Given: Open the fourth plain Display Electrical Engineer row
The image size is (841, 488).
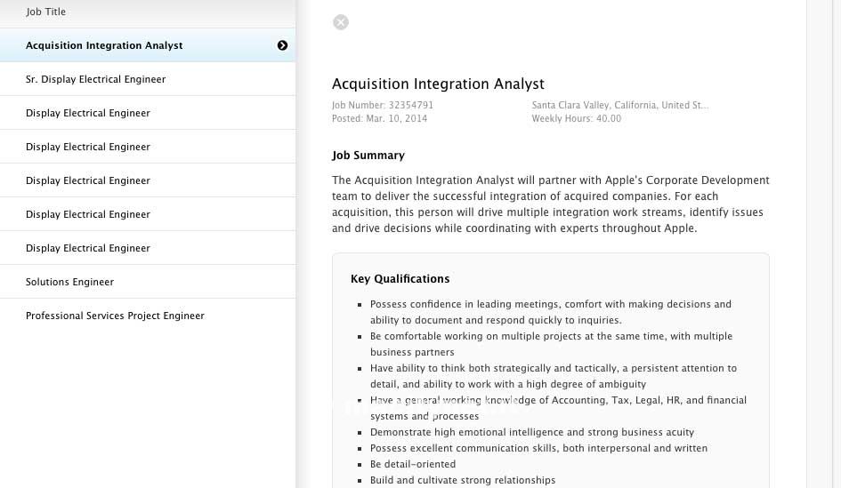Looking at the screenshot, I should [x=88, y=214].
